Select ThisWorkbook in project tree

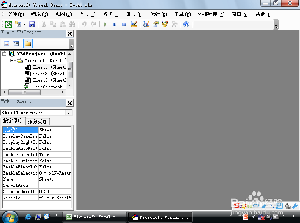tap(44, 87)
